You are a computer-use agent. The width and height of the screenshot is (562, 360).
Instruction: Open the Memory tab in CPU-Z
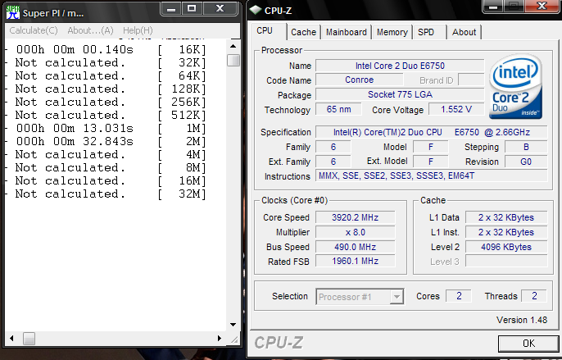click(x=392, y=32)
